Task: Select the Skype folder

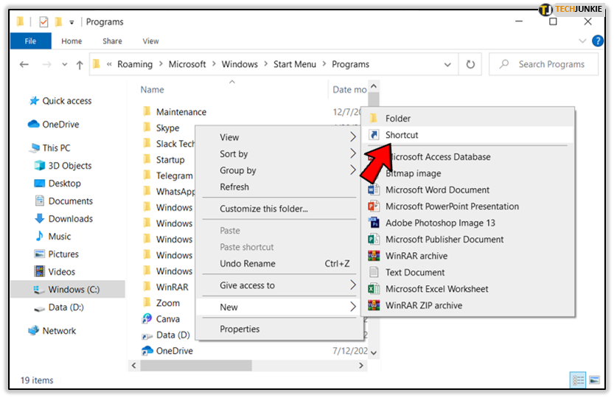Action: 161,128
